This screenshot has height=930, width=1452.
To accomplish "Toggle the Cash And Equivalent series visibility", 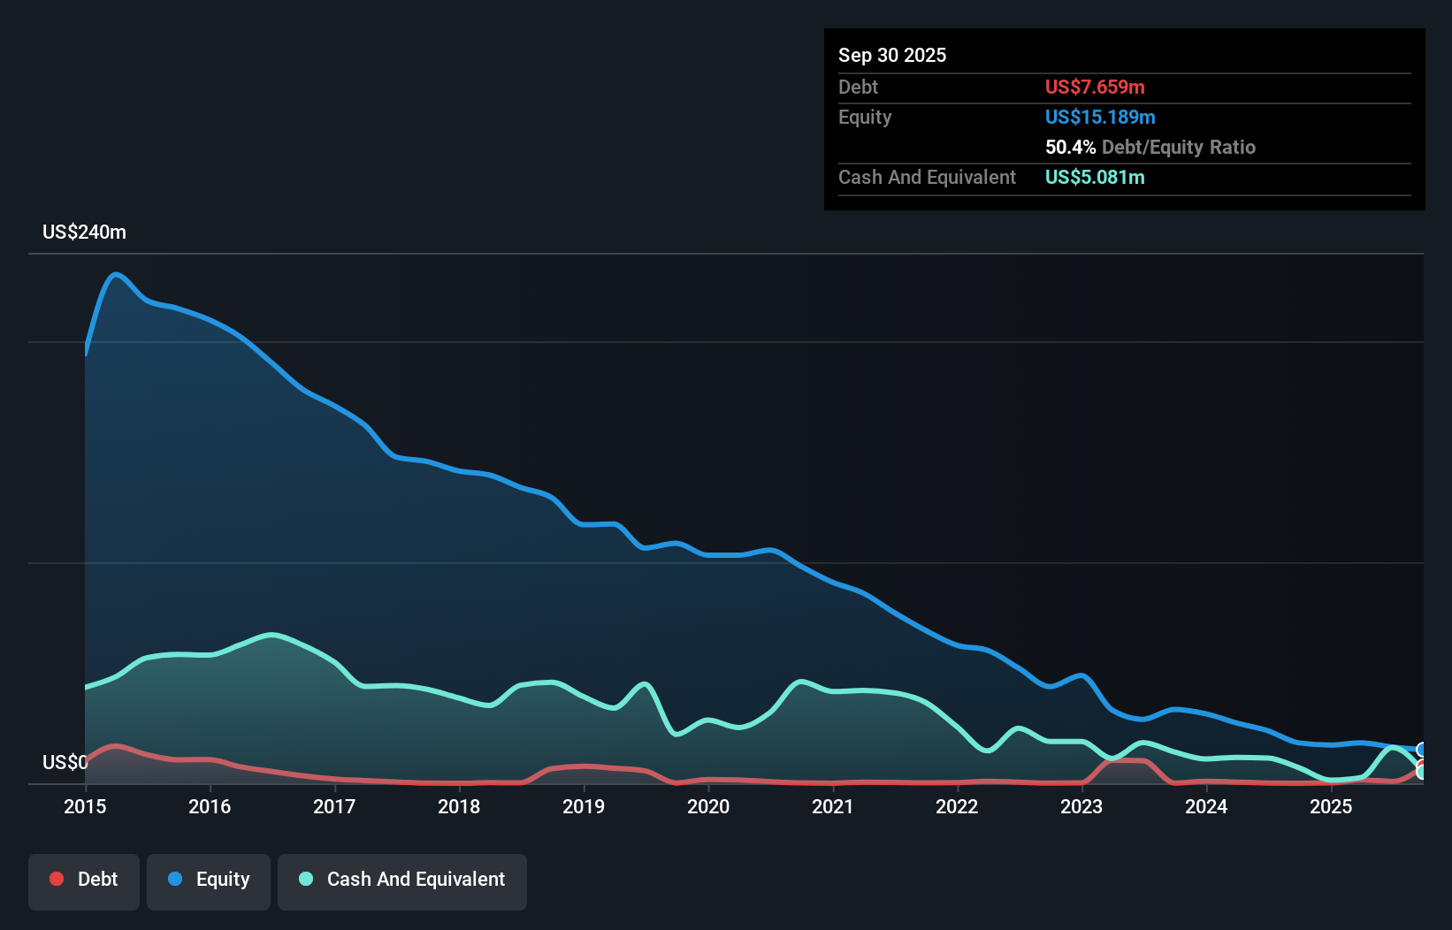I will (401, 880).
